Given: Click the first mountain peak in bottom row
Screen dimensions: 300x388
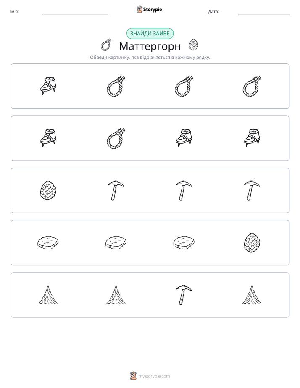Looking at the screenshot, I should point(48,295).
